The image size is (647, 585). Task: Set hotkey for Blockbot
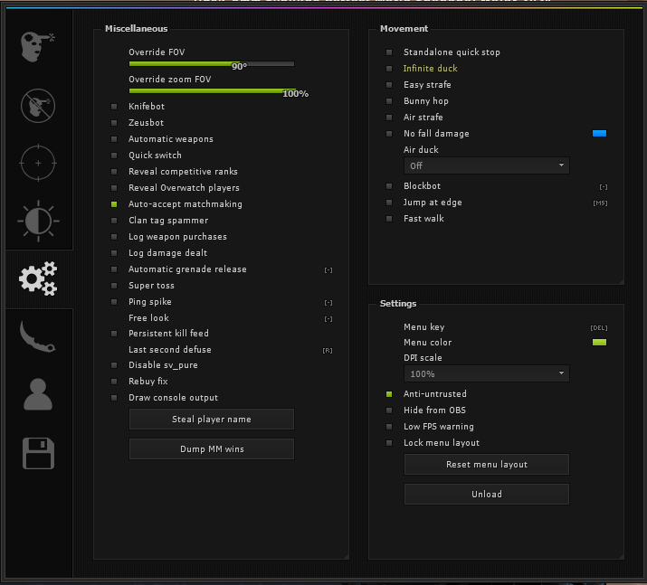pyautogui.click(x=604, y=187)
